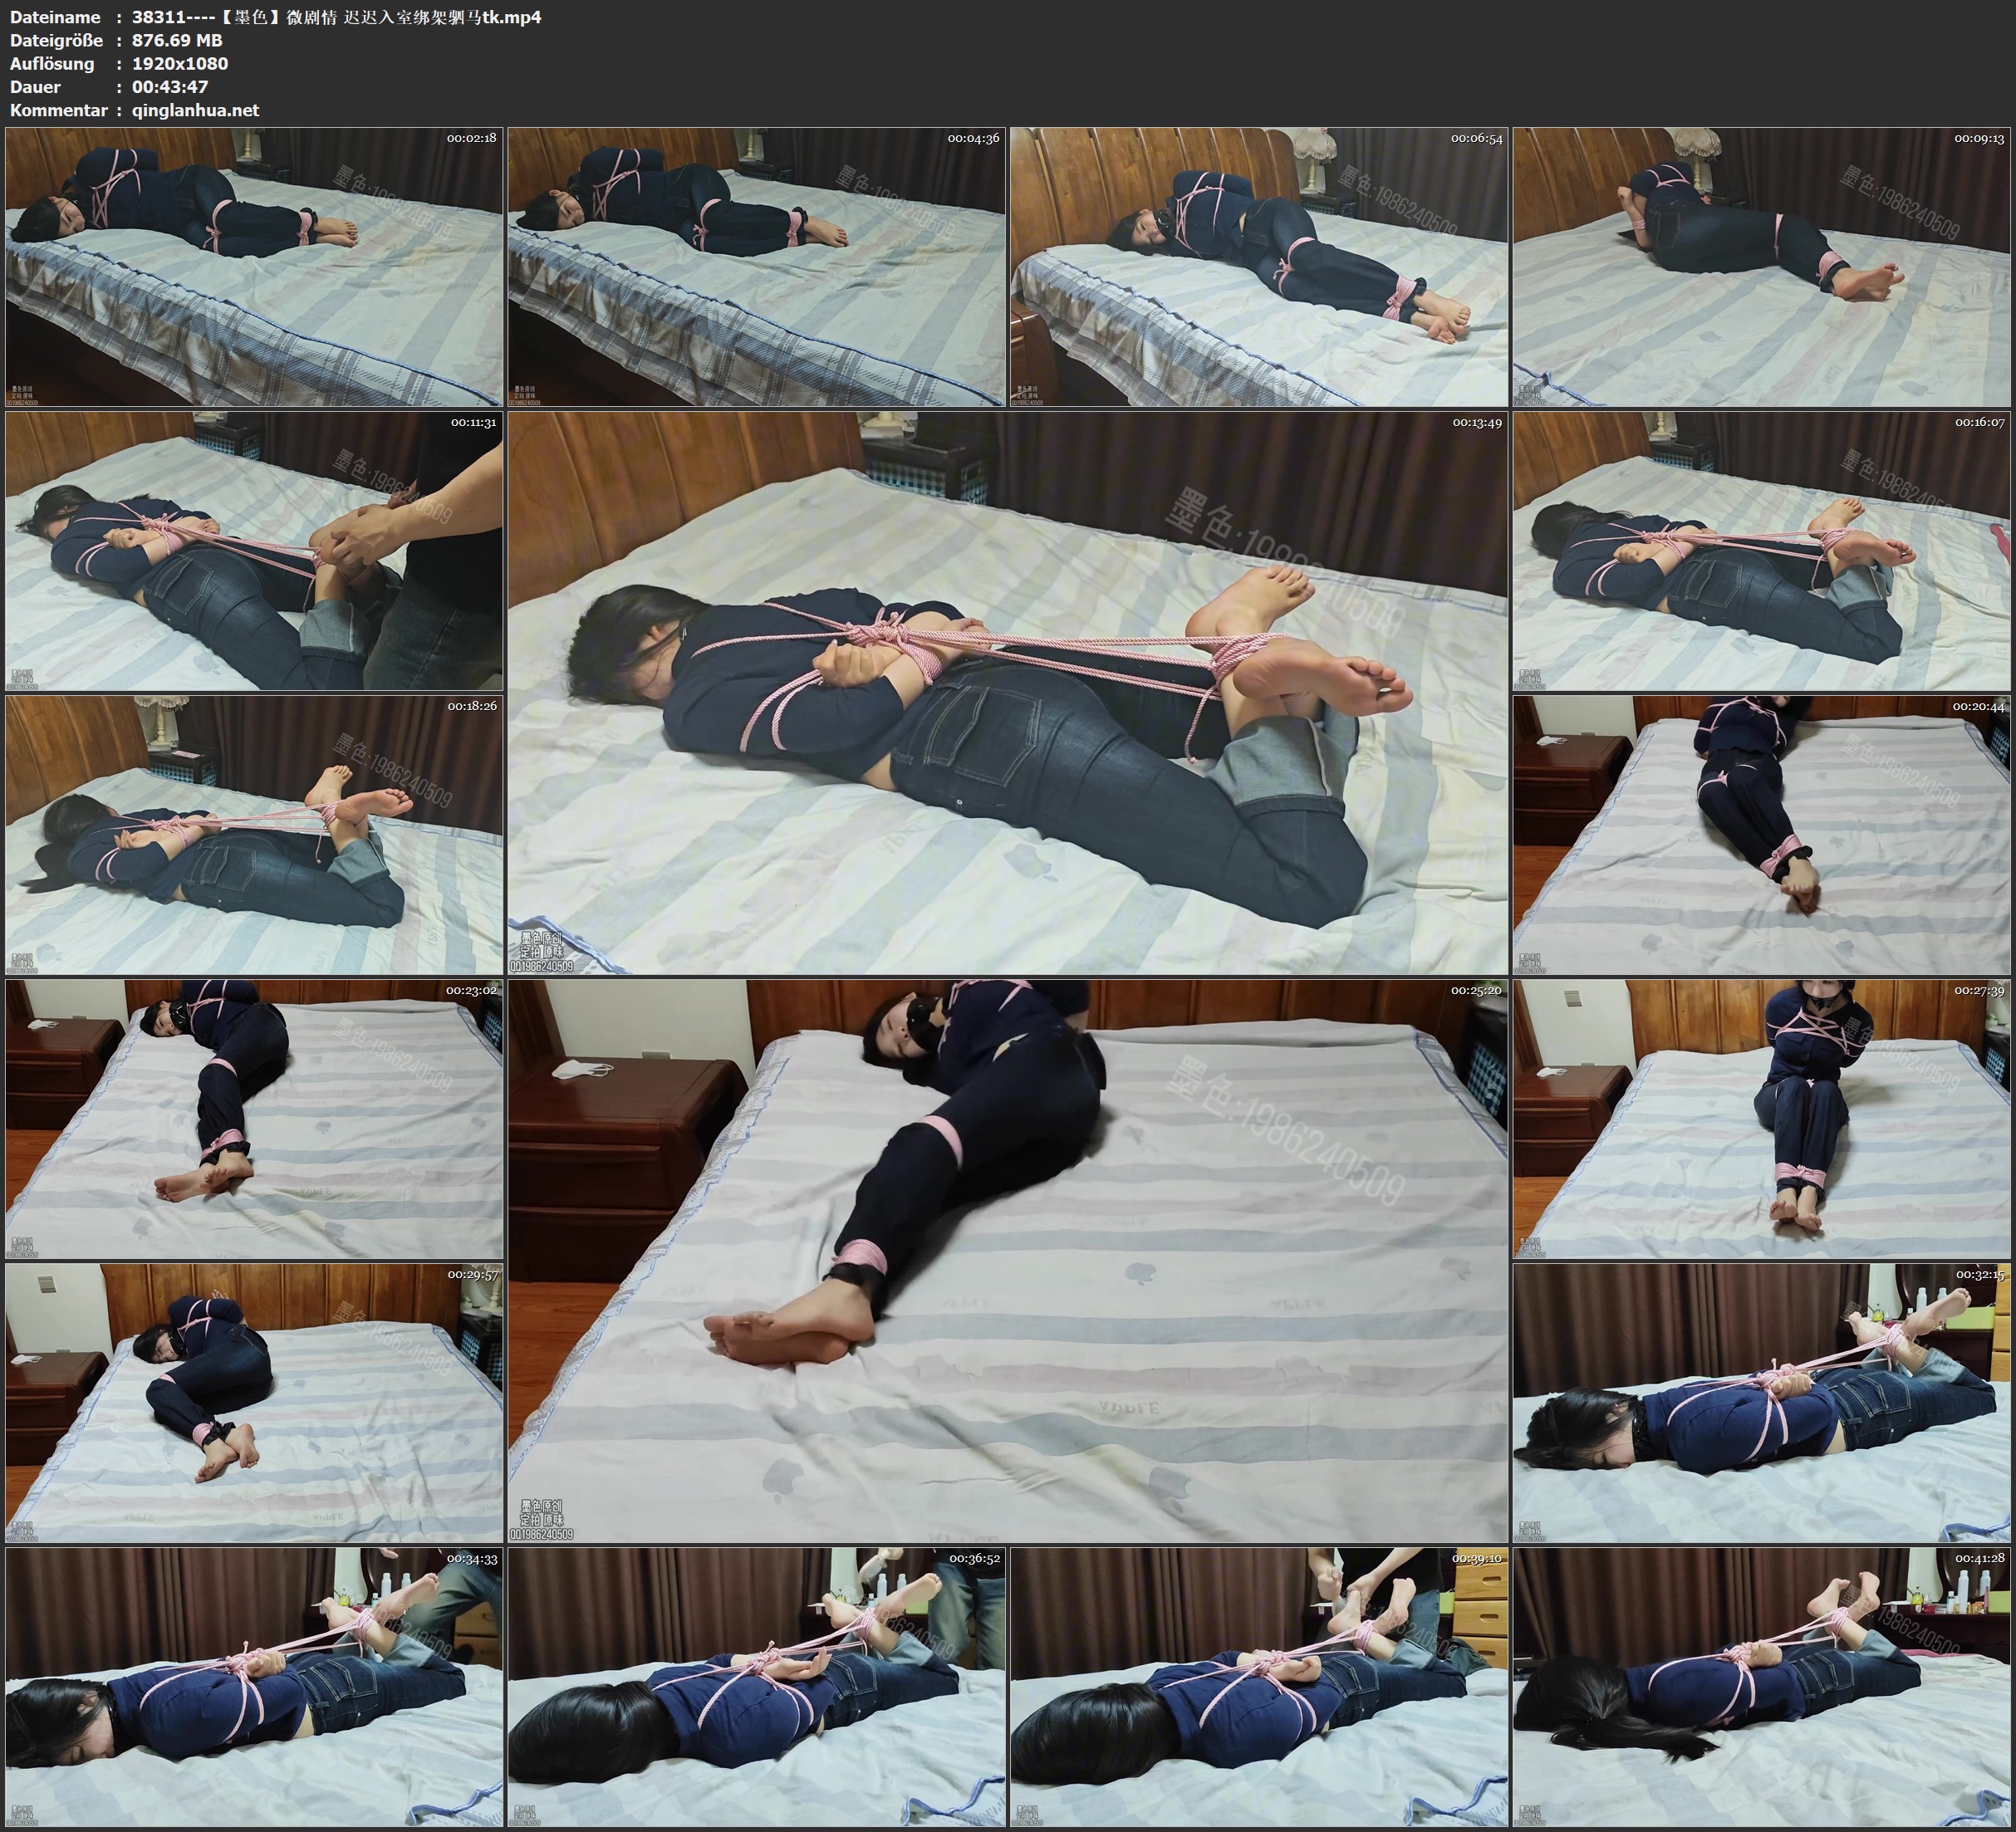Click the frame marked 00:29:57
Viewport: 2016px width, 1832px height.
[254, 1403]
